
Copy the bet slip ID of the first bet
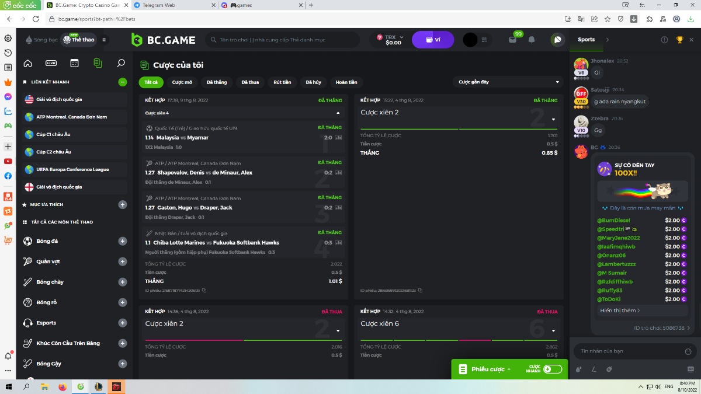[204, 290]
